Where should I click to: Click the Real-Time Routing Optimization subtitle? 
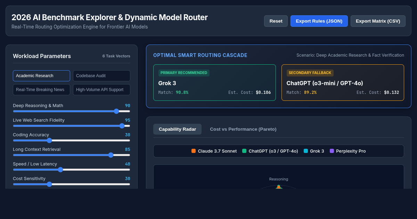click(x=80, y=27)
